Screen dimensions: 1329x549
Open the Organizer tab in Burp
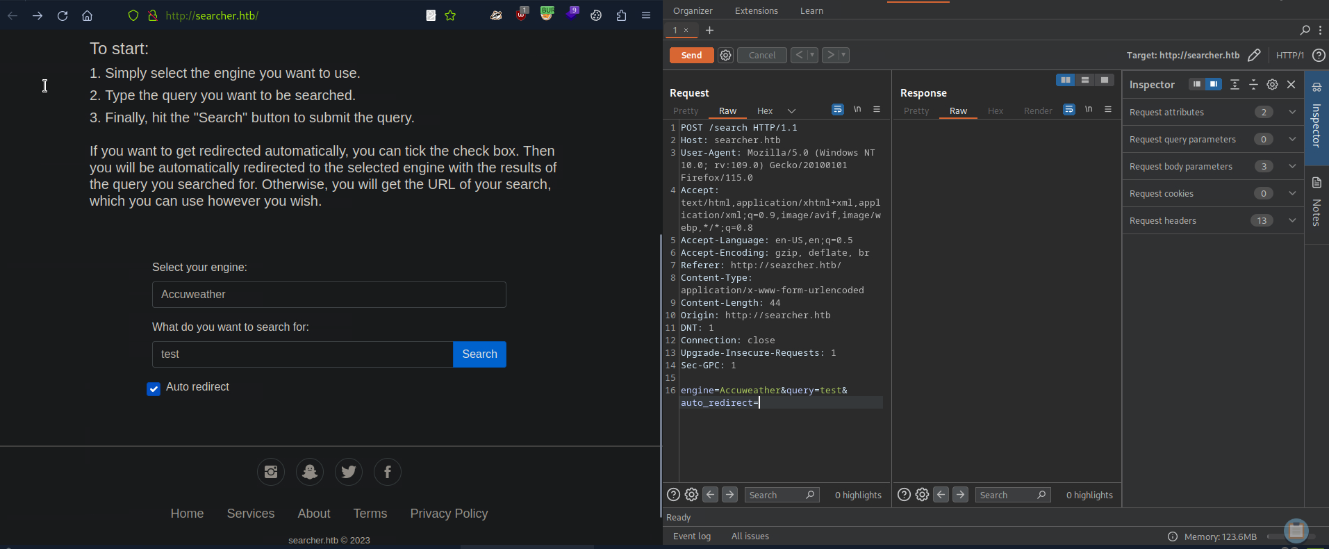tap(693, 10)
